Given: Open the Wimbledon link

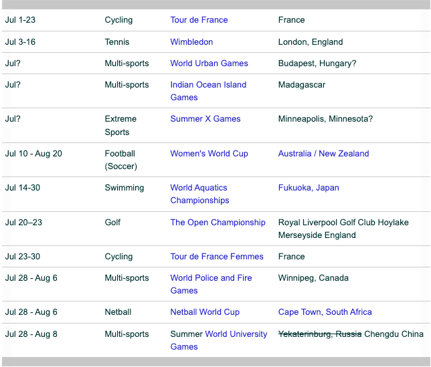Looking at the screenshot, I should point(191,41).
